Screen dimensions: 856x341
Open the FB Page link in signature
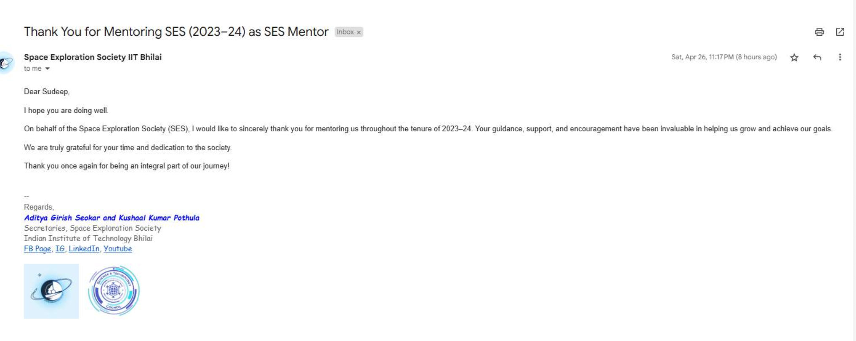(x=38, y=249)
